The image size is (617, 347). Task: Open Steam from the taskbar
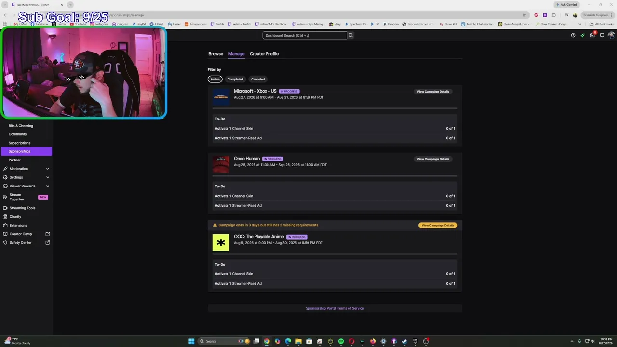coord(404,341)
